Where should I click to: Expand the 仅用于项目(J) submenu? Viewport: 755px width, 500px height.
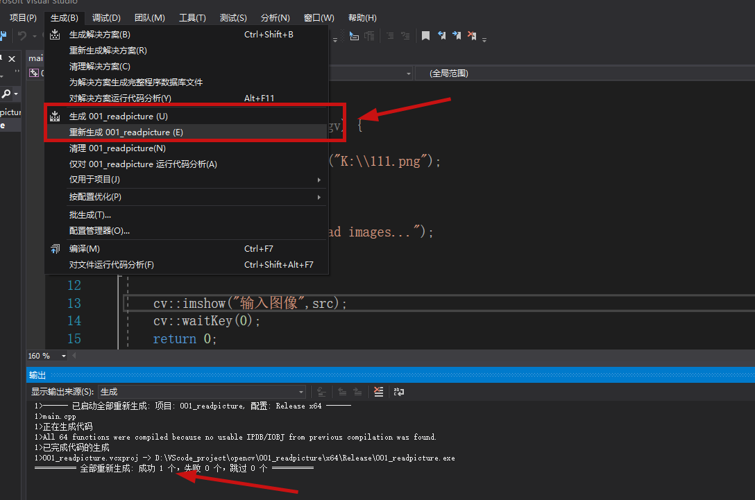pyautogui.click(x=187, y=180)
